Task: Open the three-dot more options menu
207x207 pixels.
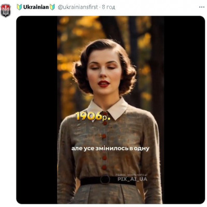Action: [x=202, y=7]
